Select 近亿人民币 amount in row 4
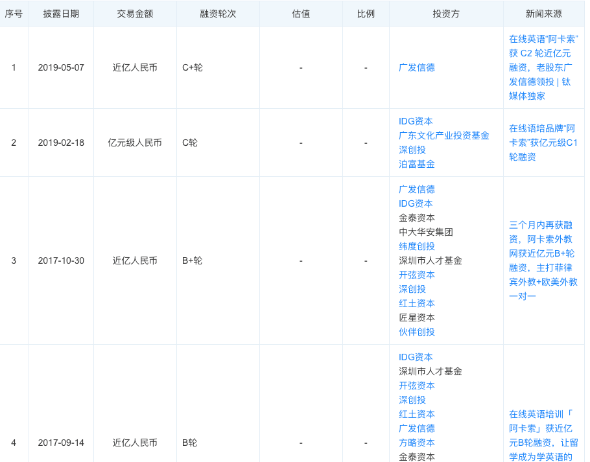 click(x=135, y=443)
